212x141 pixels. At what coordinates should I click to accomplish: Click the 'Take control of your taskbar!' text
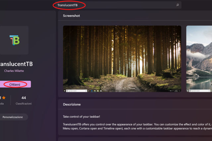81,117
